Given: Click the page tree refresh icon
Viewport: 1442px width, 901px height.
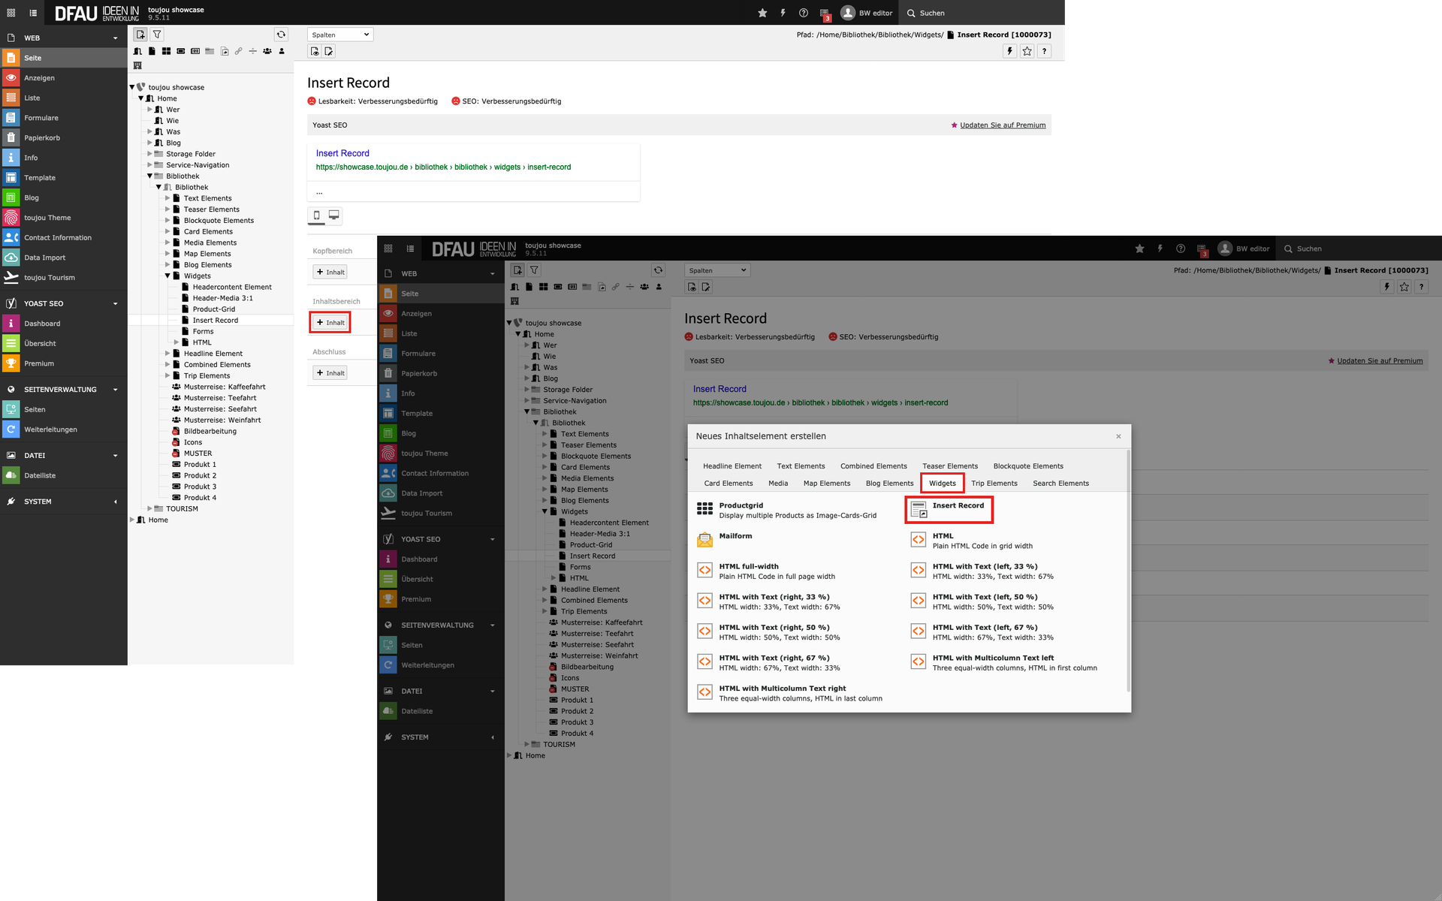Looking at the screenshot, I should [281, 35].
